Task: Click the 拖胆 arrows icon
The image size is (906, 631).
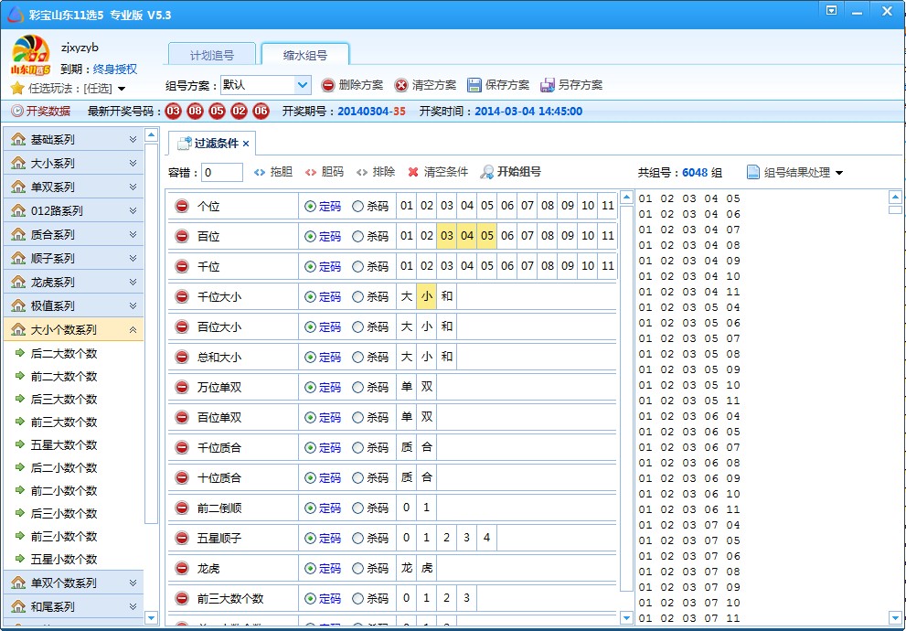Action: (260, 172)
